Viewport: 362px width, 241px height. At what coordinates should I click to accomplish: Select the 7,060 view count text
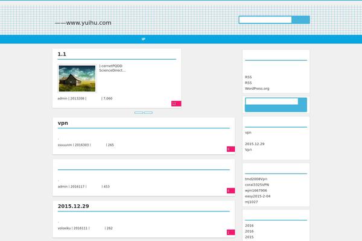(108, 98)
